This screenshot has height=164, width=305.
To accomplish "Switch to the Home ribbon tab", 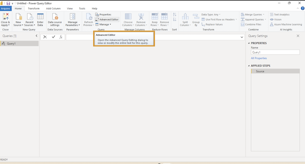I will (x=18, y=9).
